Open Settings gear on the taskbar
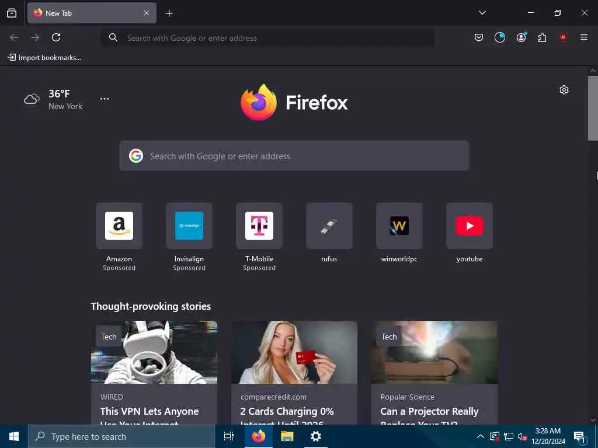 pos(316,436)
